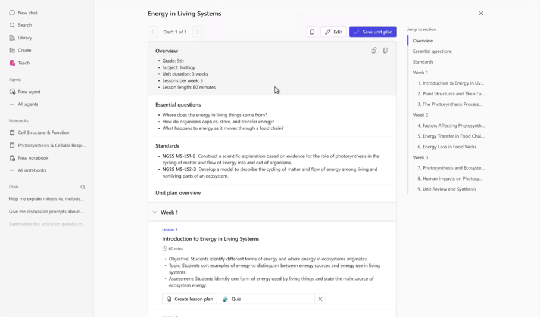Click the Edit pencil button

tap(333, 32)
